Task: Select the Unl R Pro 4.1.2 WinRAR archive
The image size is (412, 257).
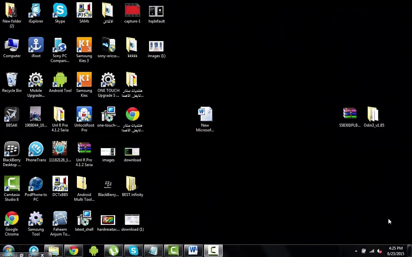Action: coord(84,154)
